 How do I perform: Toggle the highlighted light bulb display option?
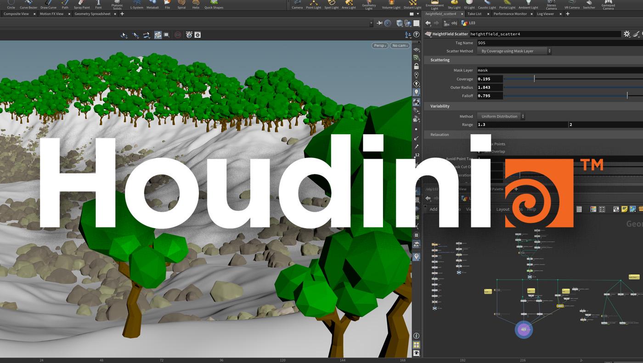click(416, 92)
